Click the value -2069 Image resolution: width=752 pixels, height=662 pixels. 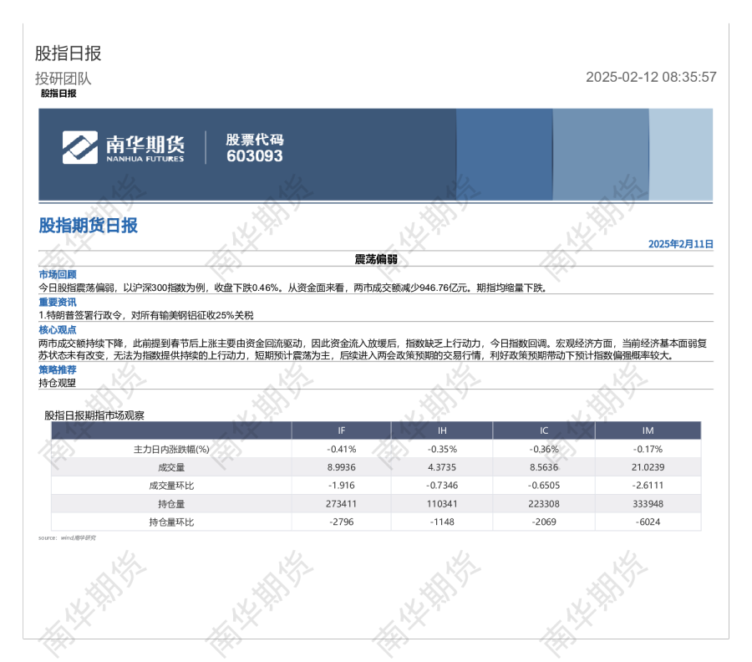[544, 522]
